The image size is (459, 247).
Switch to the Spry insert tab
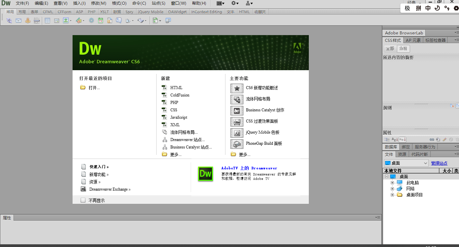point(129,11)
